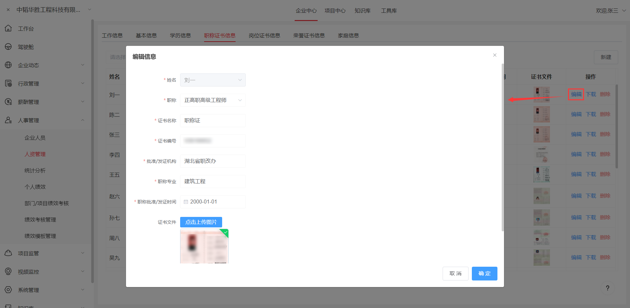This screenshot has height=308, width=630.
Task: Open 部门/项目绩效考核 in sidebar
Action: coord(47,203)
